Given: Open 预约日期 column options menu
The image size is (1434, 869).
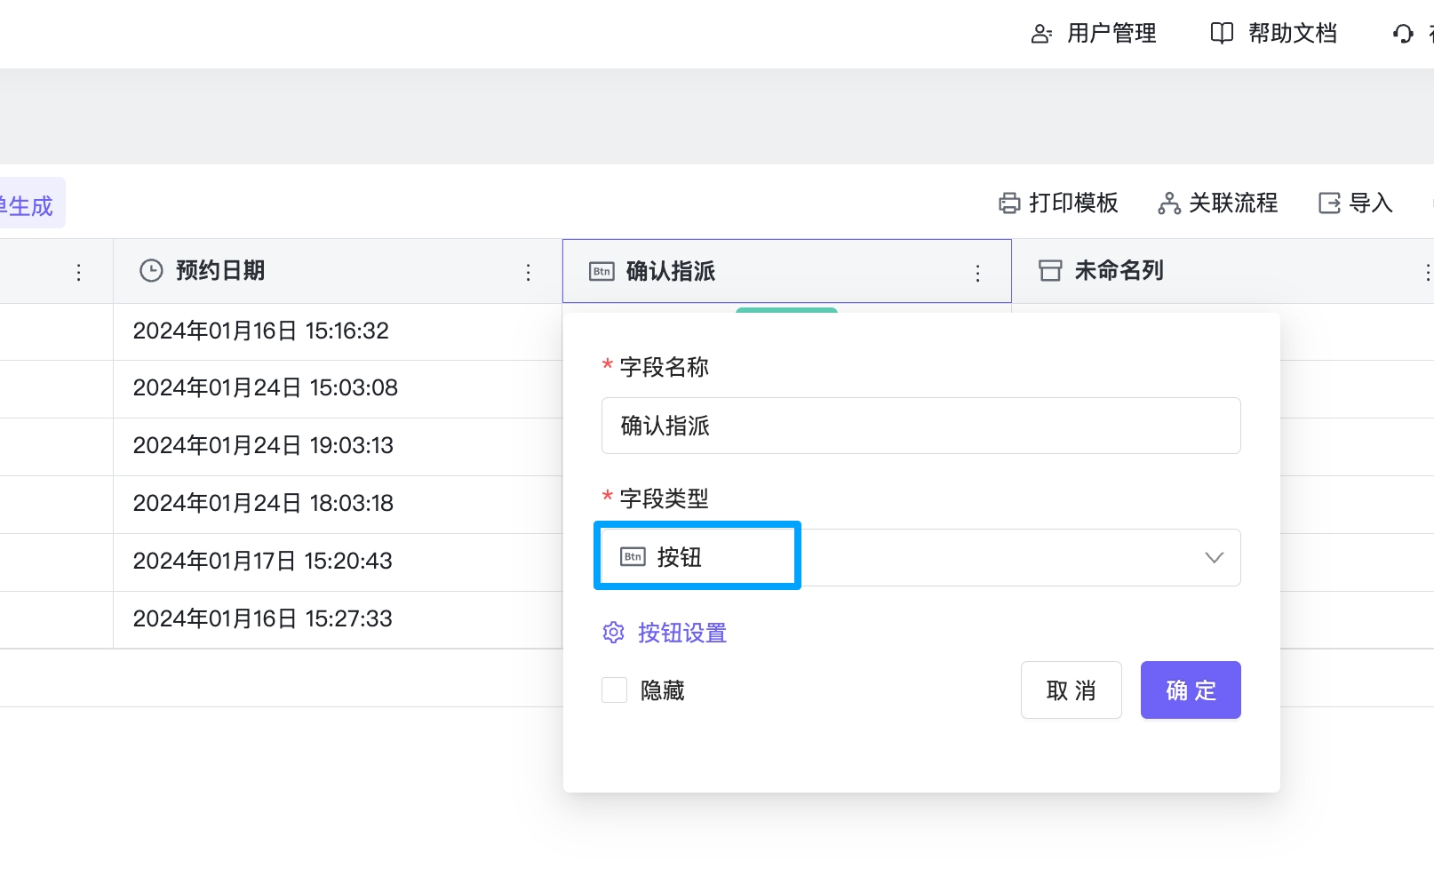Looking at the screenshot, I should pyautogui.click(x=529, y=272).
